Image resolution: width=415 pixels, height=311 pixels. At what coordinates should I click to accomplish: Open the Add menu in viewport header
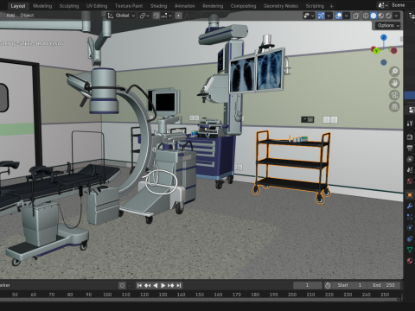(10, 16)
